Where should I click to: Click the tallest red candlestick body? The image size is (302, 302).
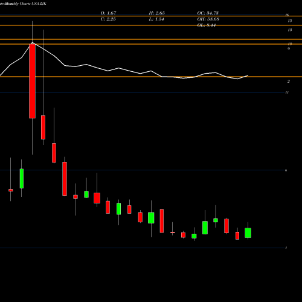32,81
